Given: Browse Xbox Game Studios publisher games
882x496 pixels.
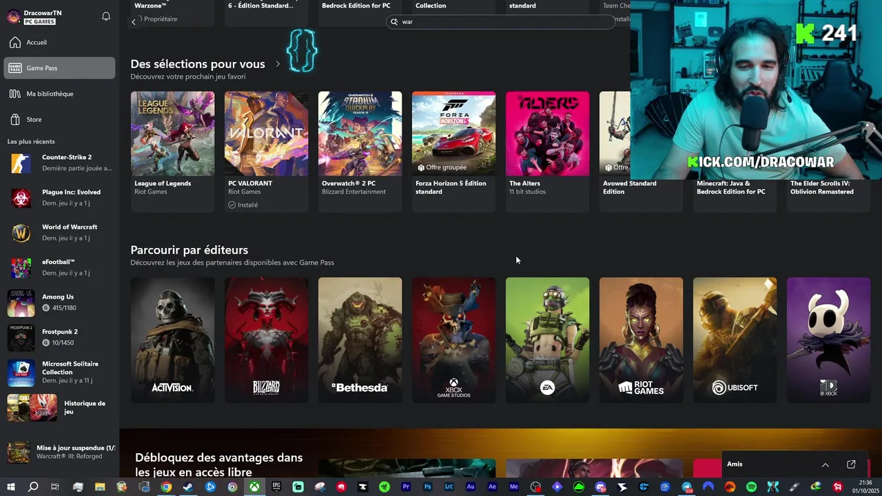Looking at the screenshot, I should (453, 340).
